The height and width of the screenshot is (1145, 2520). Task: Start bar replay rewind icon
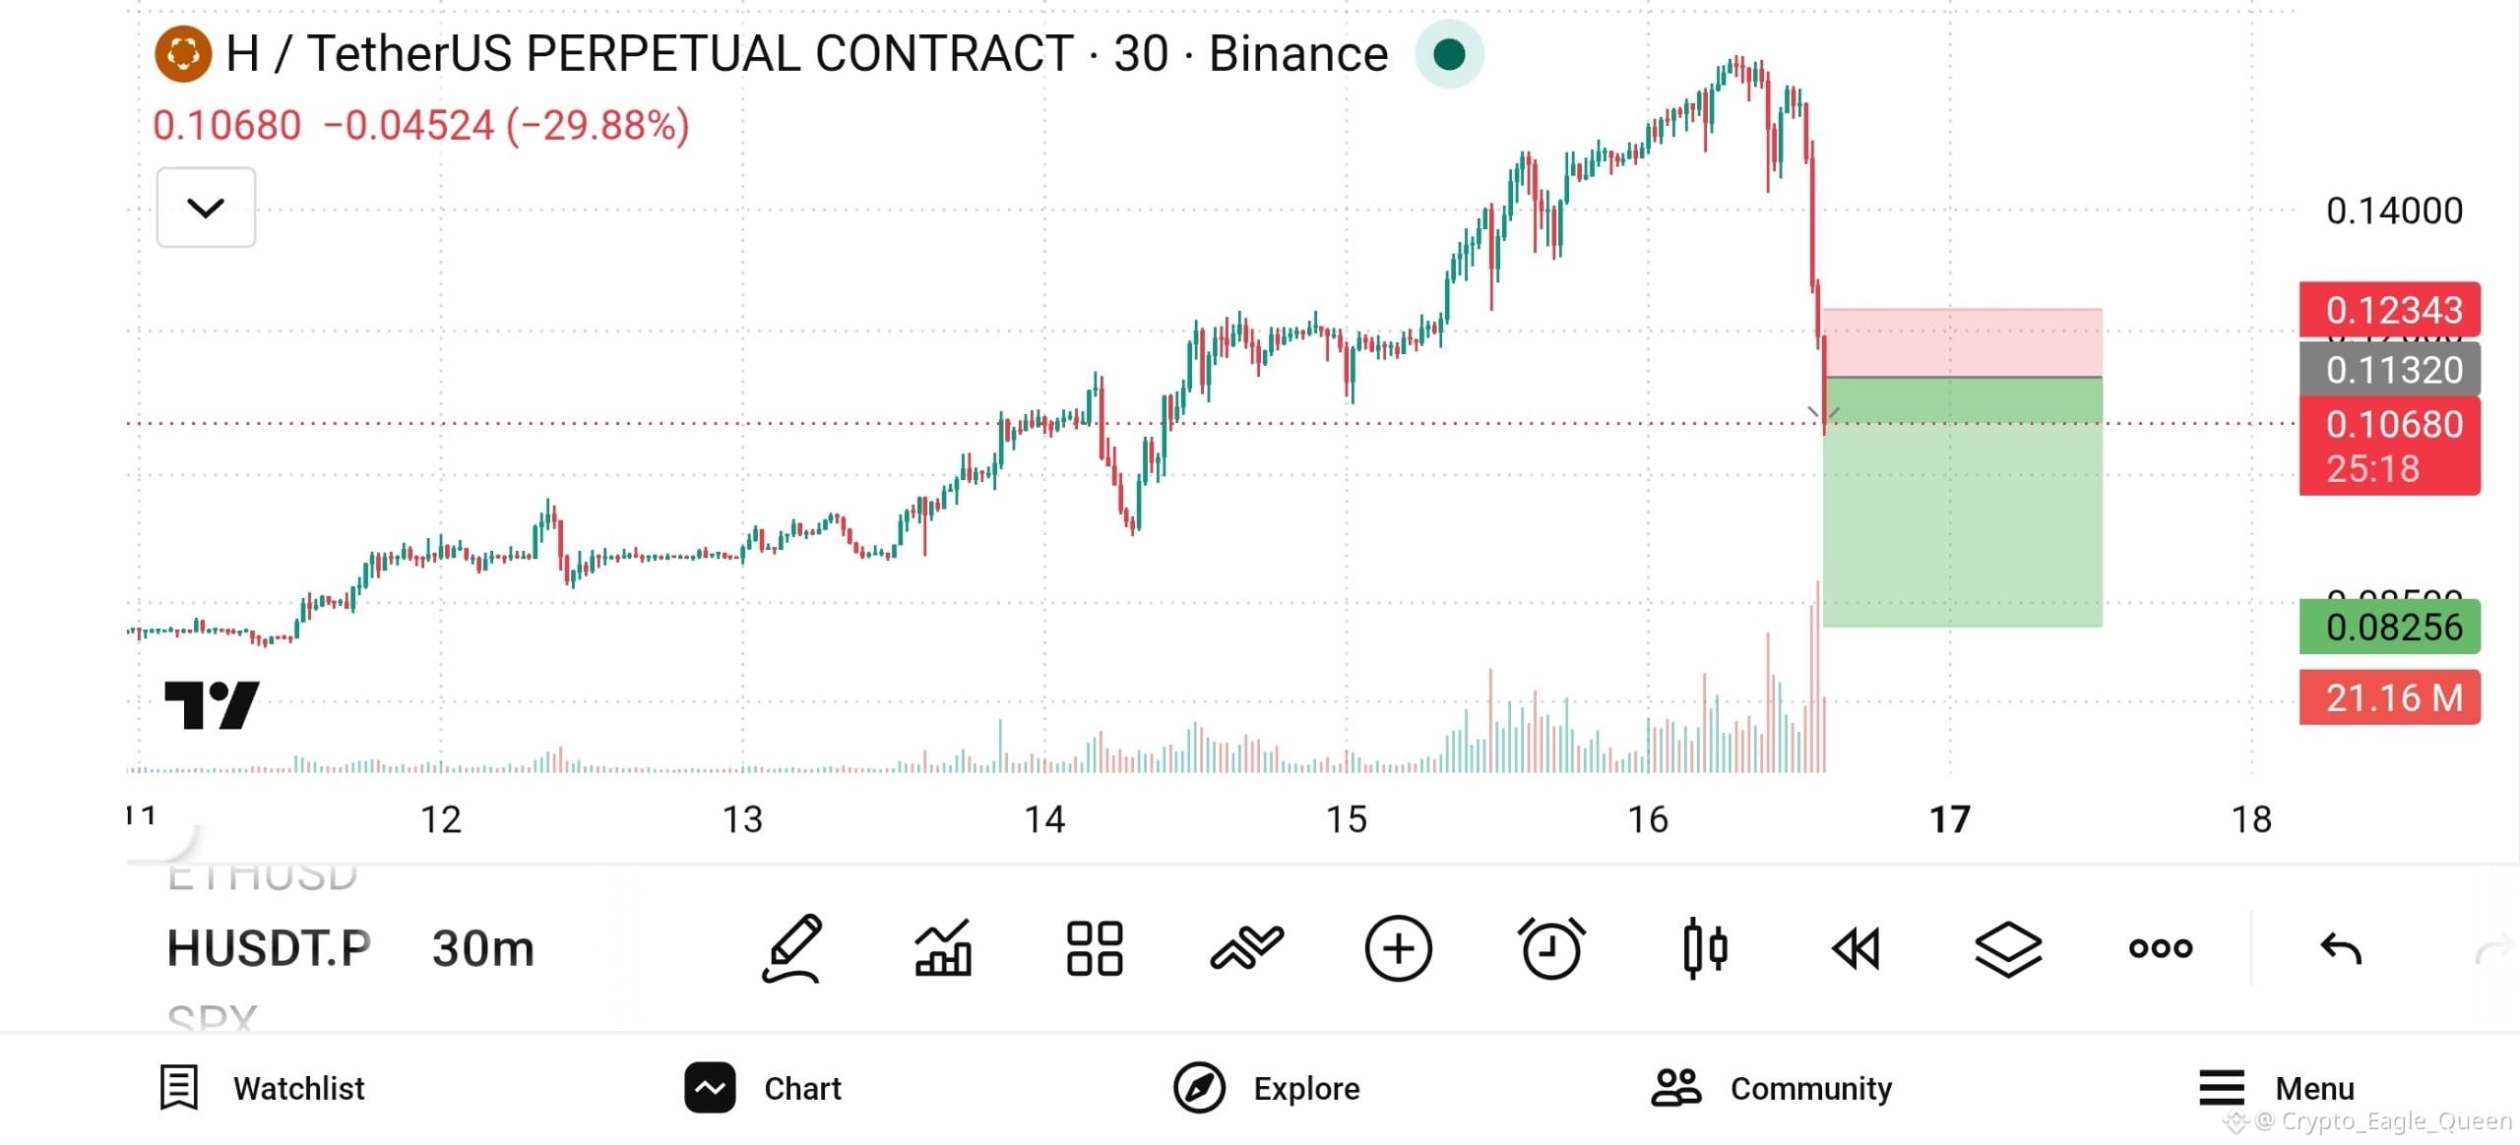tap(1856, 949)
